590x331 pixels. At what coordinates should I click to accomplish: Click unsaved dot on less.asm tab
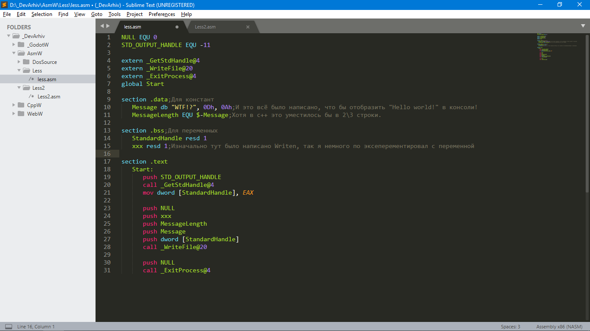pos(177,27)
